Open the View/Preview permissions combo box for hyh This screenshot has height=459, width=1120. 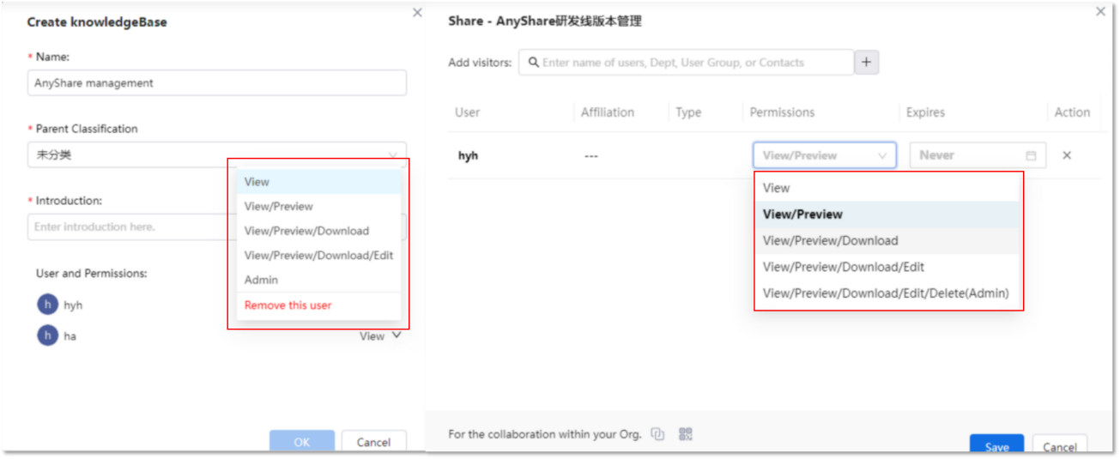(x=825, y=155)
